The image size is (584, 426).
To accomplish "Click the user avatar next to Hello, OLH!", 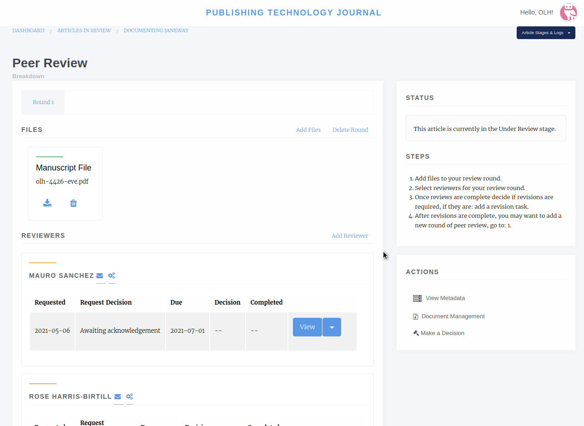I will [568, 13].
